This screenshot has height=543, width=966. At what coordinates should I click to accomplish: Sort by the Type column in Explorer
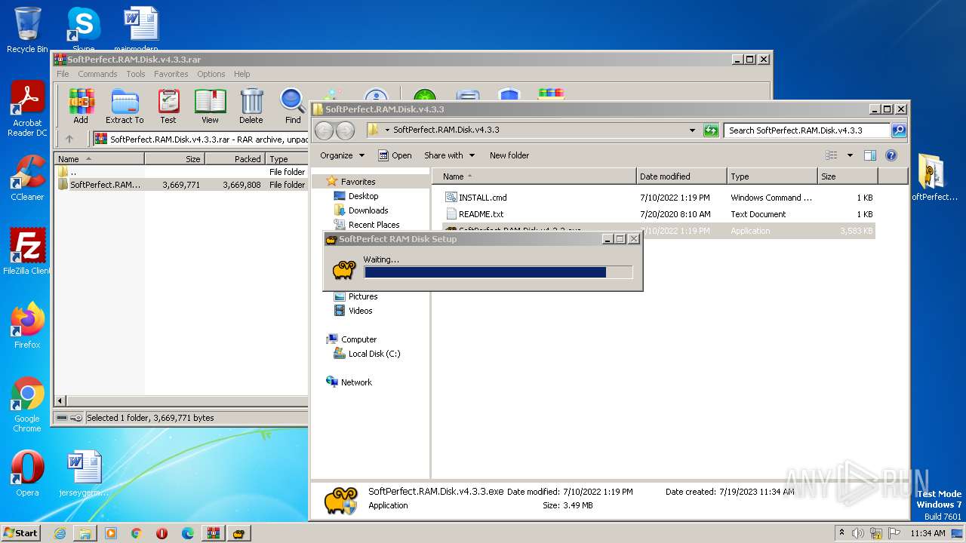pos(772,176)
